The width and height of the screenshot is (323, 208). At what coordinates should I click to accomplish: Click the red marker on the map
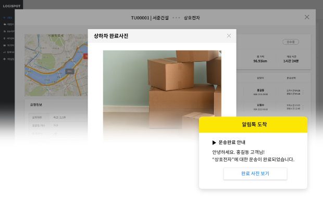[86, 55]
